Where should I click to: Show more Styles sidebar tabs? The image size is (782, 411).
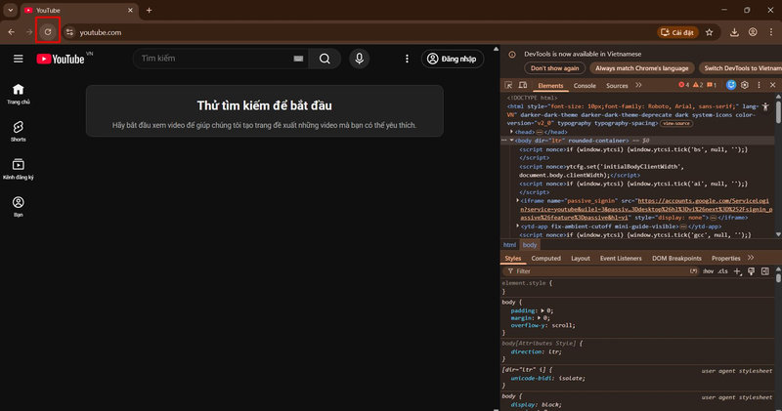tap(751, 258)
